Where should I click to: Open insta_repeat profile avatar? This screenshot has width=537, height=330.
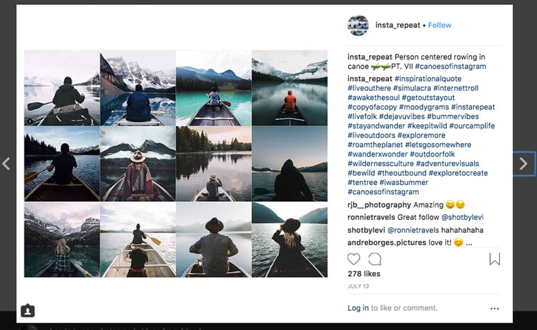pos(358,25)
